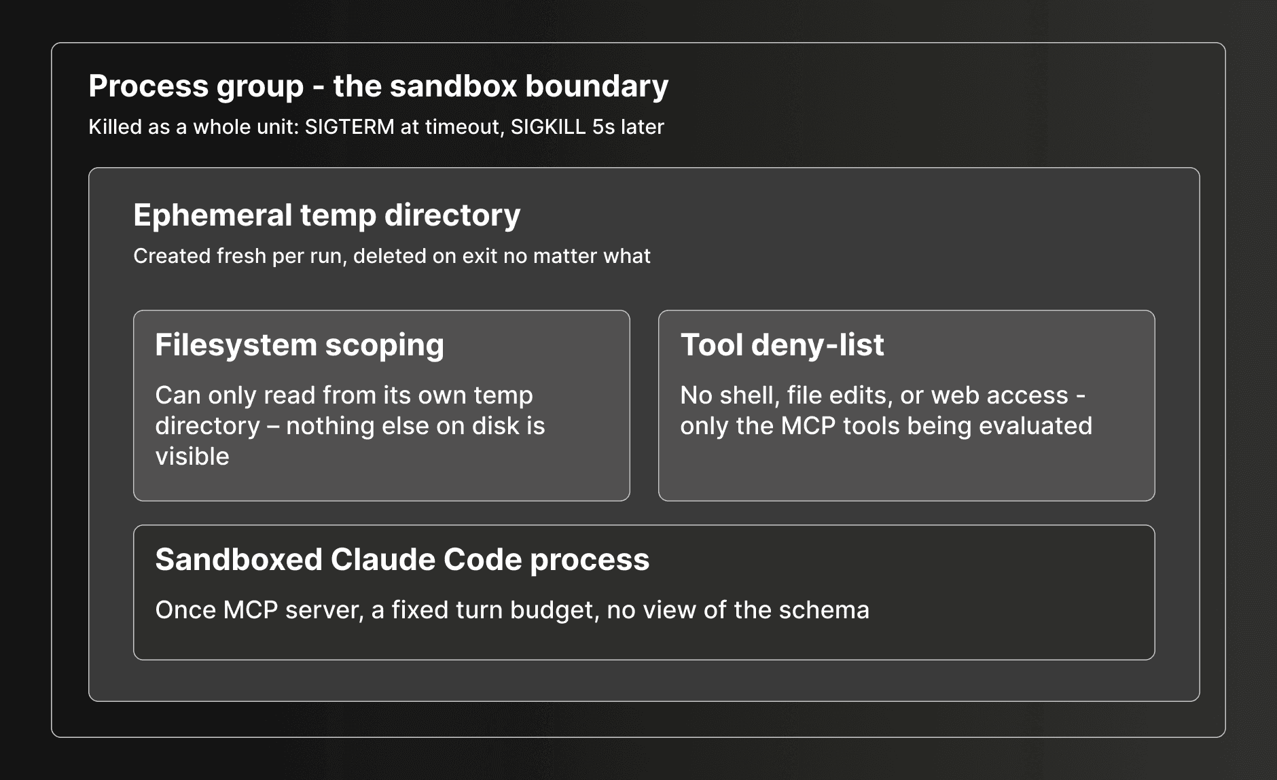The height and width of the screenshot is (780, 1277).
Task: Click 'only the MCP tools being evaluated' line
Action: pos(886,426)
